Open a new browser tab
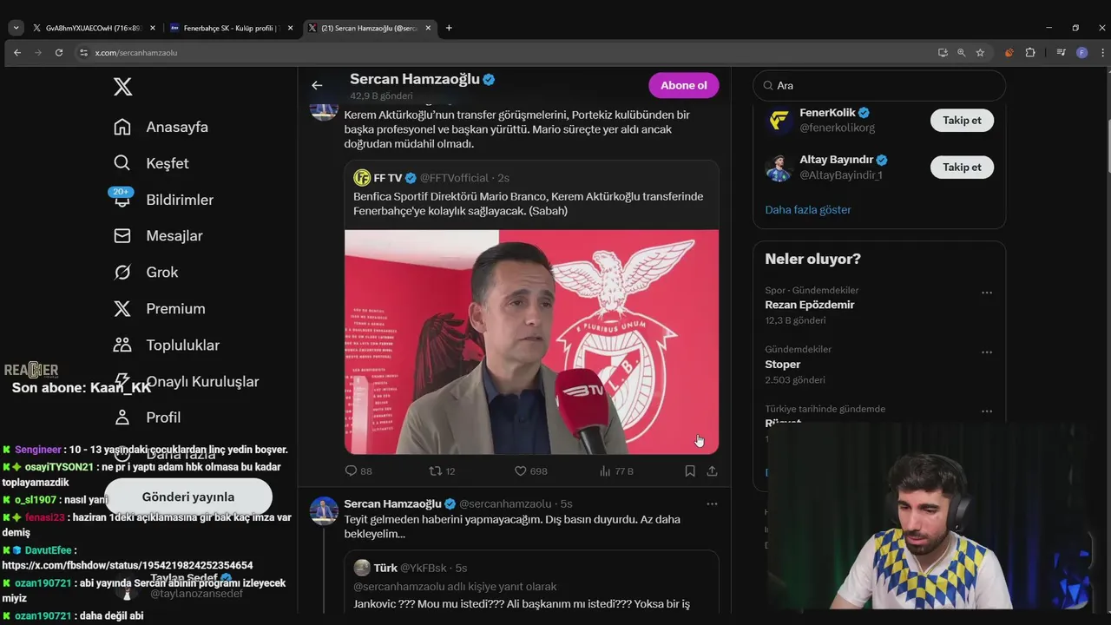 point(449,28)
